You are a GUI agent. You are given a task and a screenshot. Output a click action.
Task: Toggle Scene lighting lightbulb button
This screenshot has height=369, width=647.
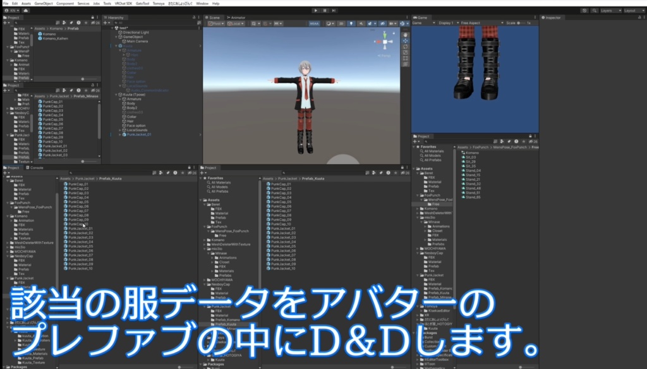351,23
